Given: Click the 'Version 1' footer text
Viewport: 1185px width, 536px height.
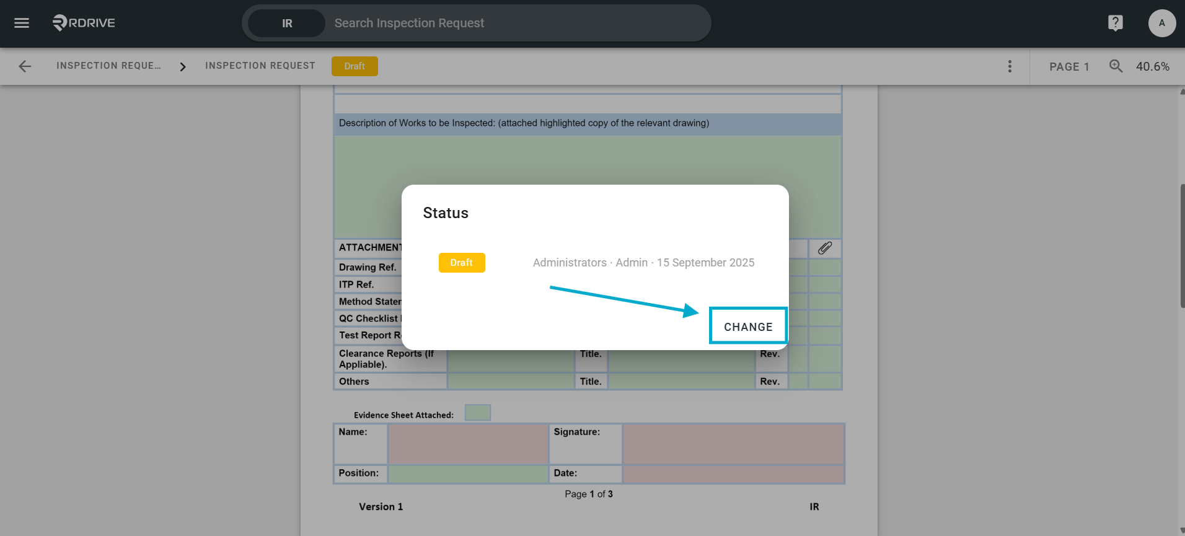Looking at the screenshot, I should click(381, 507).
